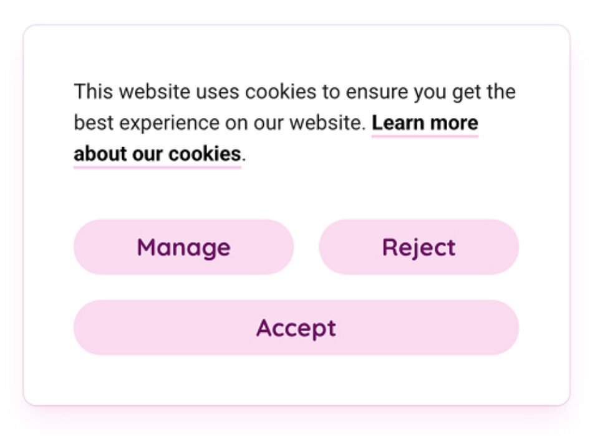Click the Manage button
This screenshot has width=595, height=436.
pyautogui.click(x=183, y=247)
